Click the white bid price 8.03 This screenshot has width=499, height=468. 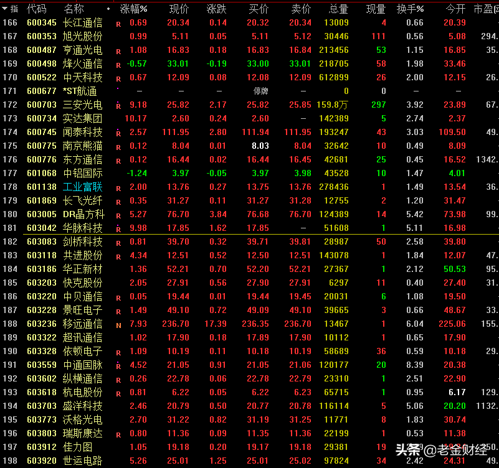(260, 146)
